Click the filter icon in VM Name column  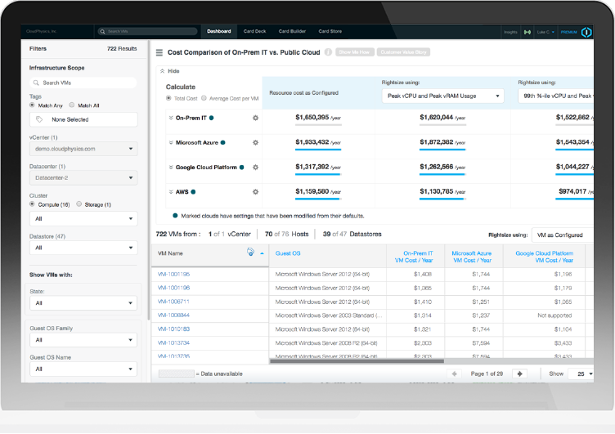click(x=250, y=253)
